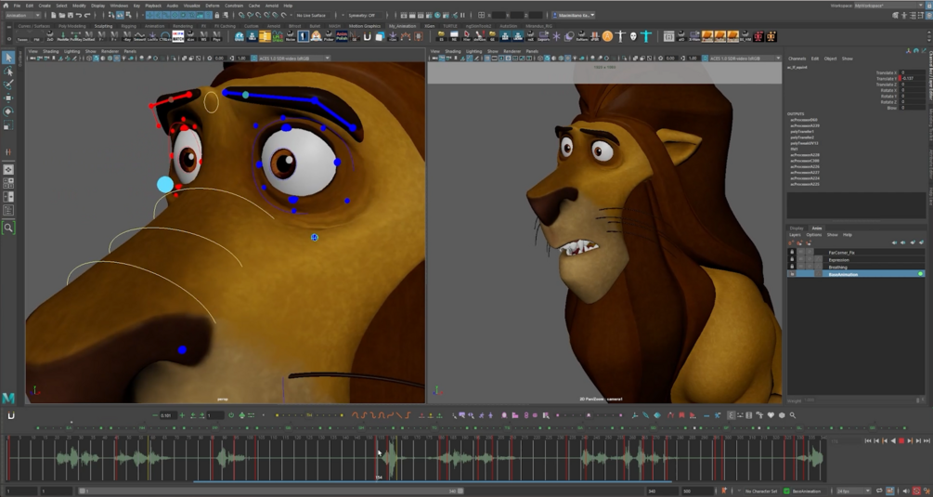Open the Maximiliano account dropdown

click(x=574, y=15)
